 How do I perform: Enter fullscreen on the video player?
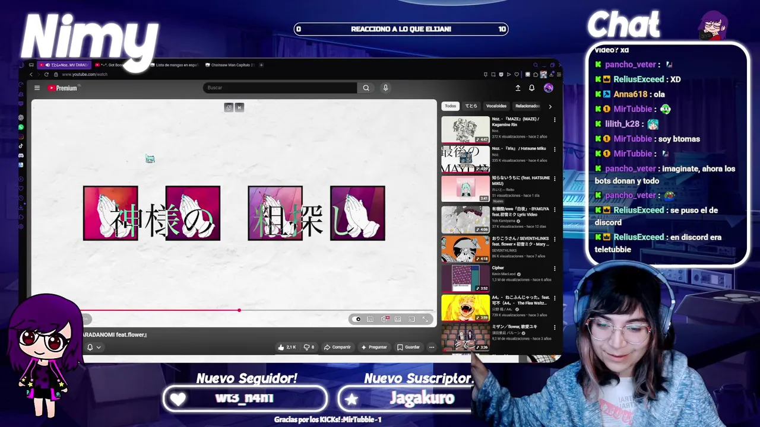click(425, 319)
